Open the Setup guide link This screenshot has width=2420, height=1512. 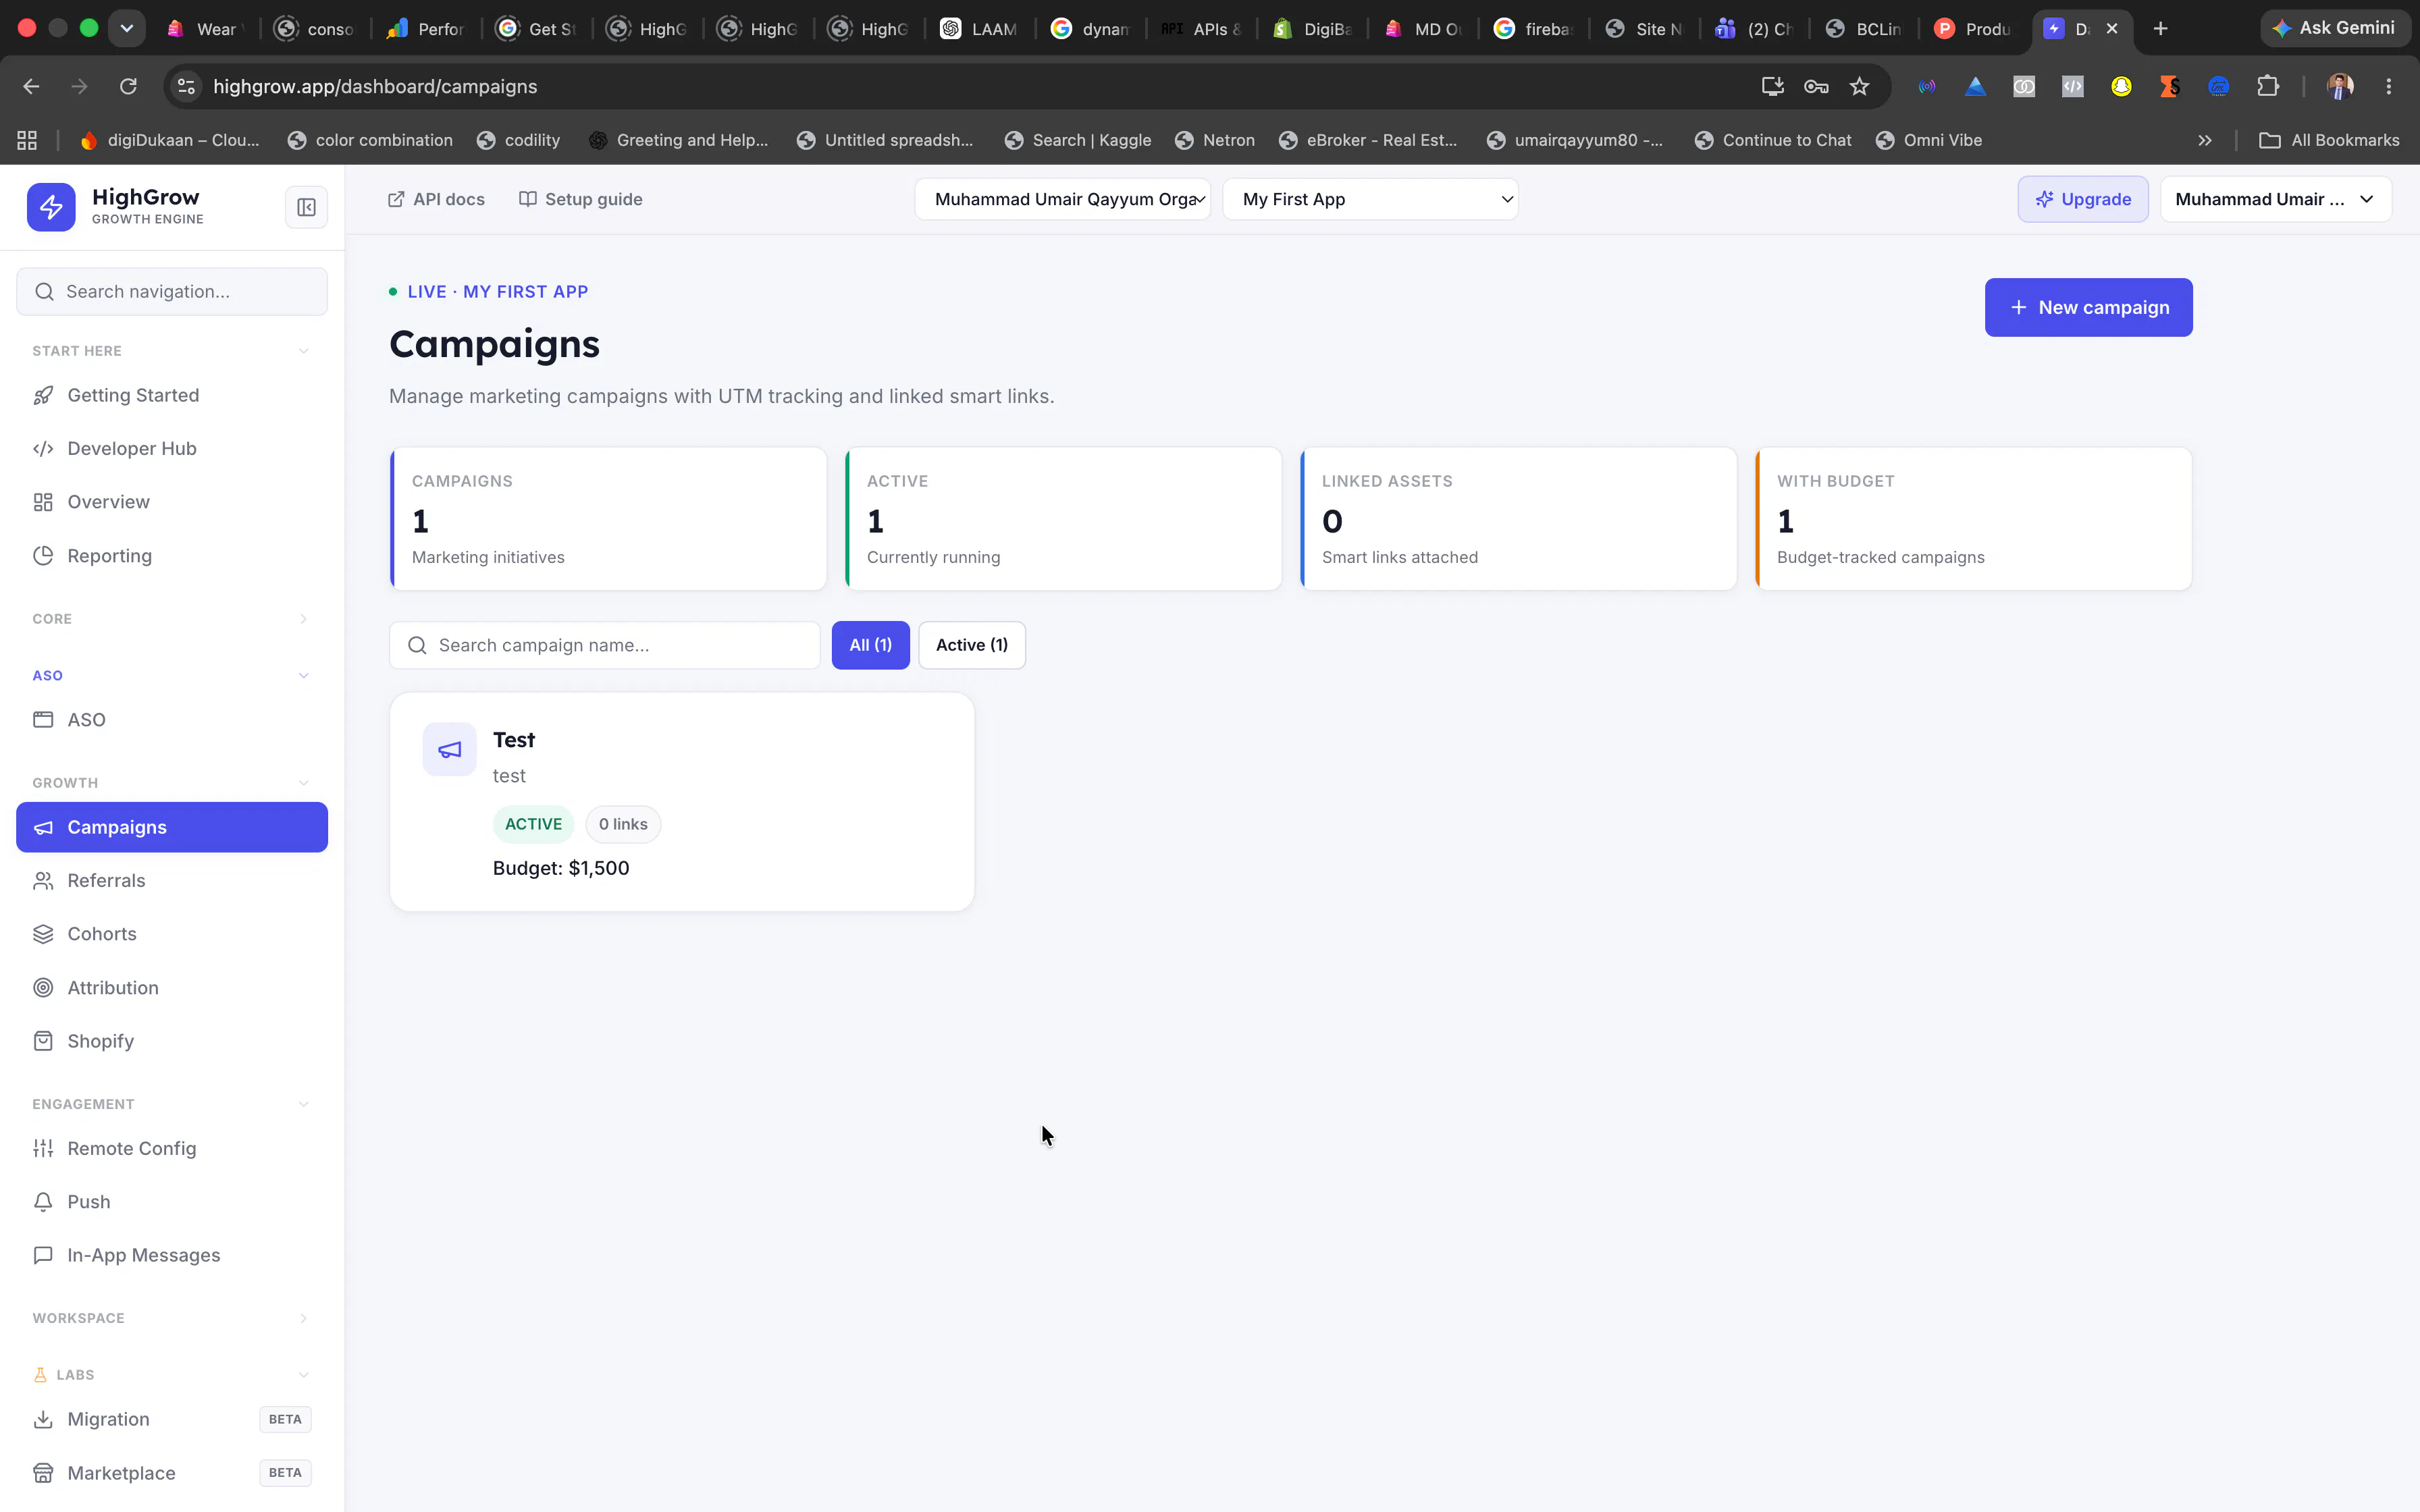[581, 199]
